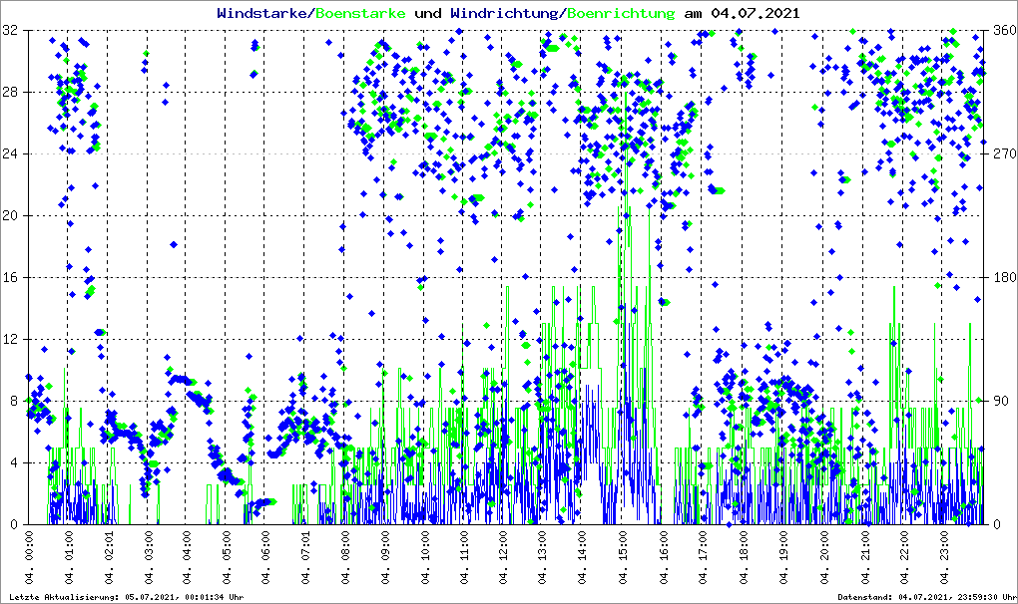Click the date '04.07.2021' in the chart title
1018x604 pixels.
pos(756,13)
